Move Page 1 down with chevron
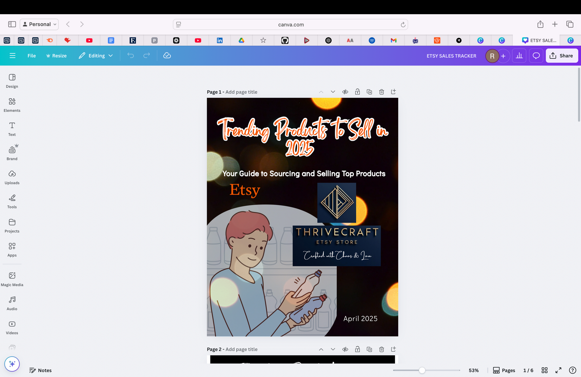This screenshot has height=377, width=581. pos(333,92)
